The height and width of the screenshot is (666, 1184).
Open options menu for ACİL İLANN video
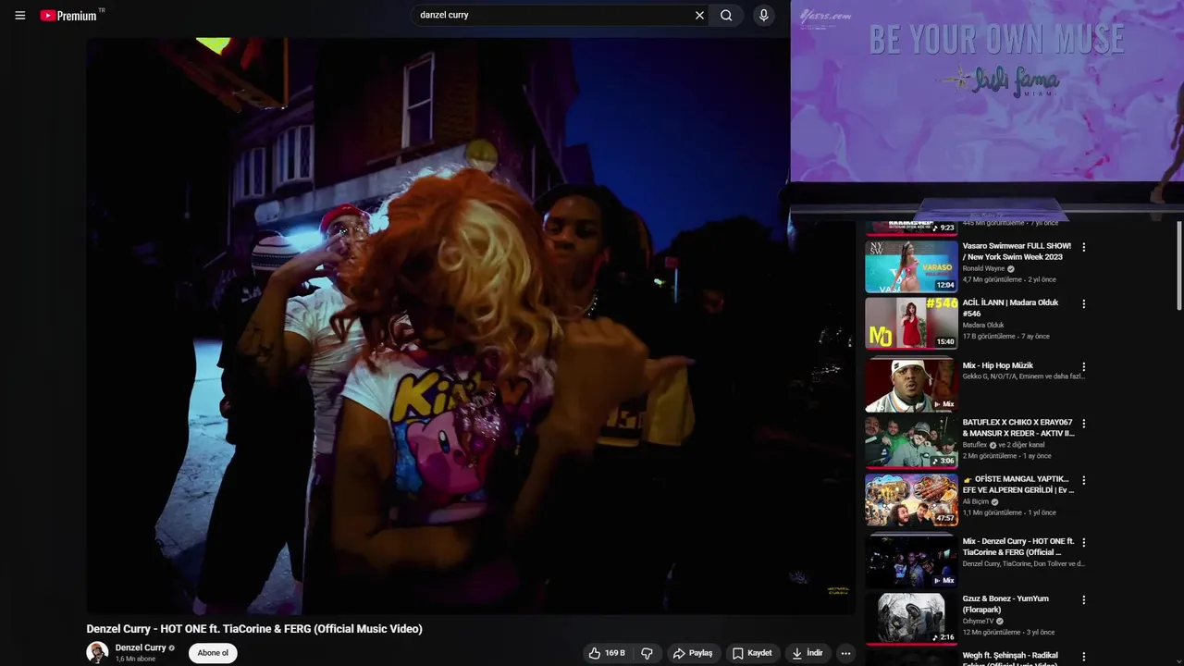(x=1084, y=303)
